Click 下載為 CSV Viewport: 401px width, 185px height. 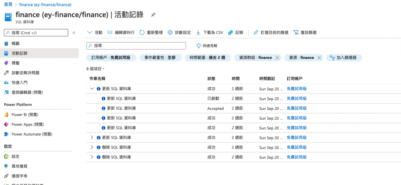click(210, 32)
